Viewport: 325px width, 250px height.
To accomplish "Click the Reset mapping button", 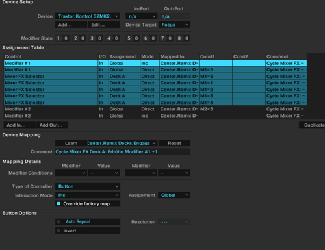I will tap(174, 143).
